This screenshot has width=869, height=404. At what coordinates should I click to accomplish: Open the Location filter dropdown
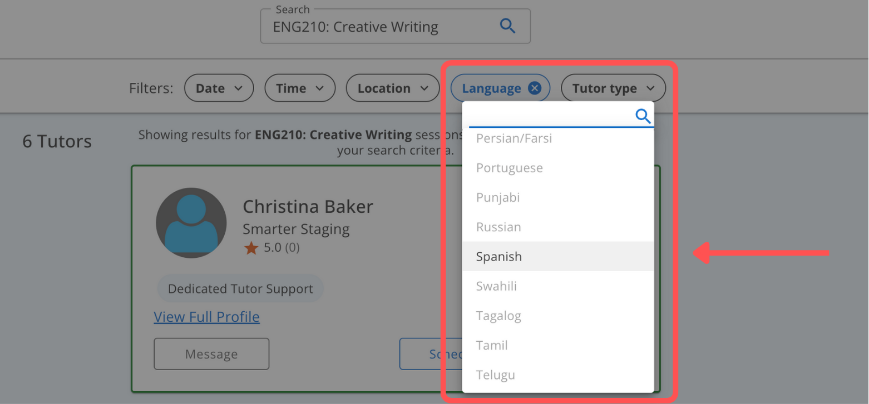[x=393, y=88]
